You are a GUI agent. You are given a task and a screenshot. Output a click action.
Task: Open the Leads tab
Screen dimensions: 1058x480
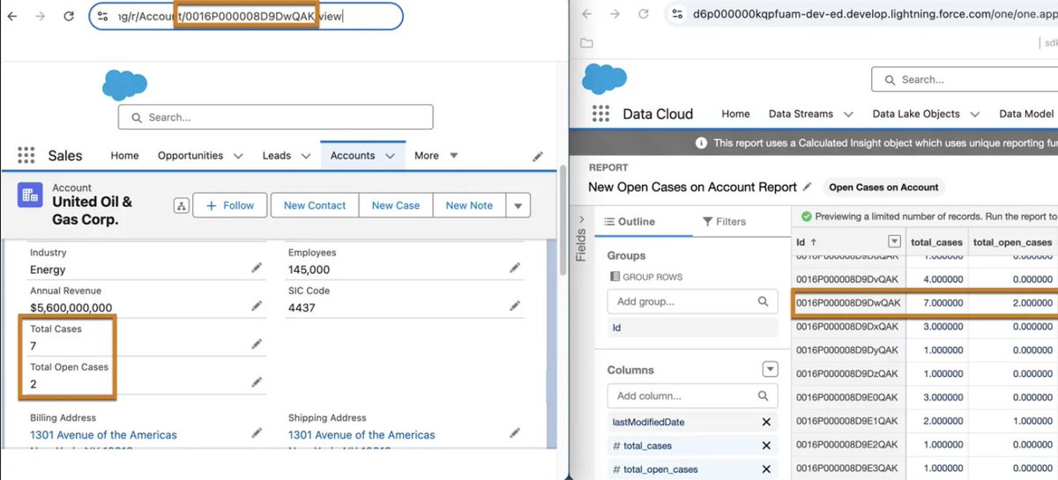tap(277, 156)
